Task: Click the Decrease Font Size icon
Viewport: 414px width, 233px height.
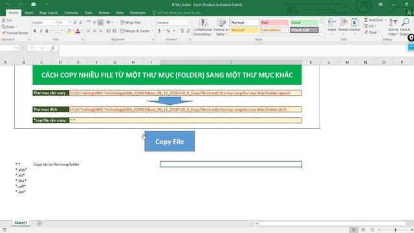Action: 81,23
